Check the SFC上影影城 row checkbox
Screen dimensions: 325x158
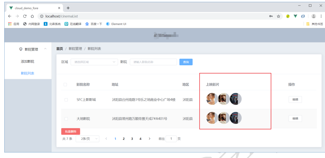(x=66, y=100)
